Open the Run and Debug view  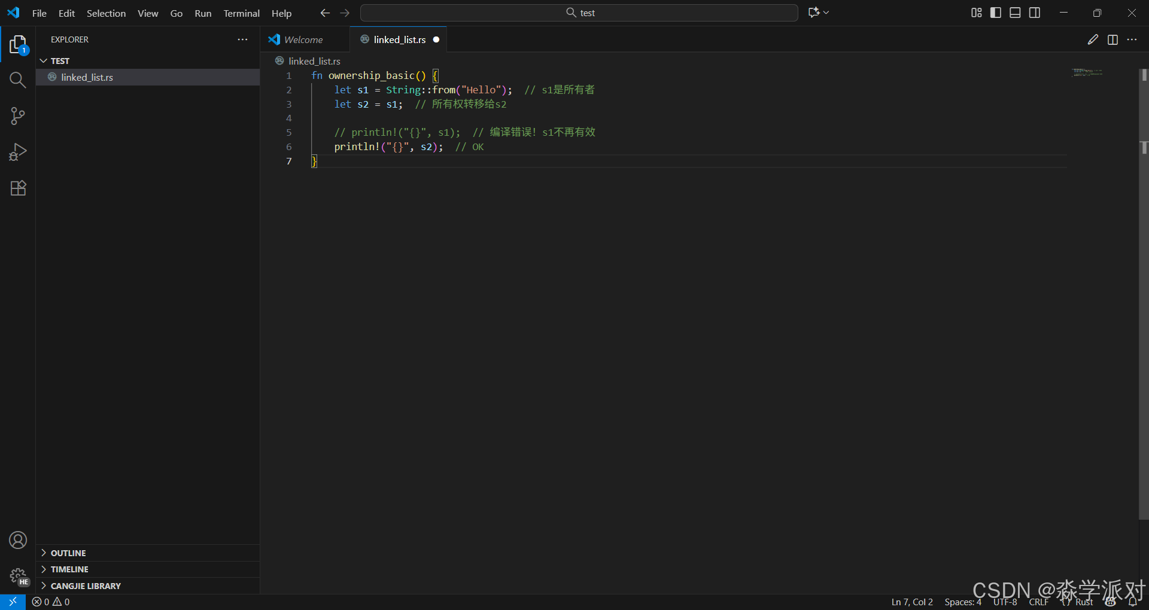click(x=18, y=152)
